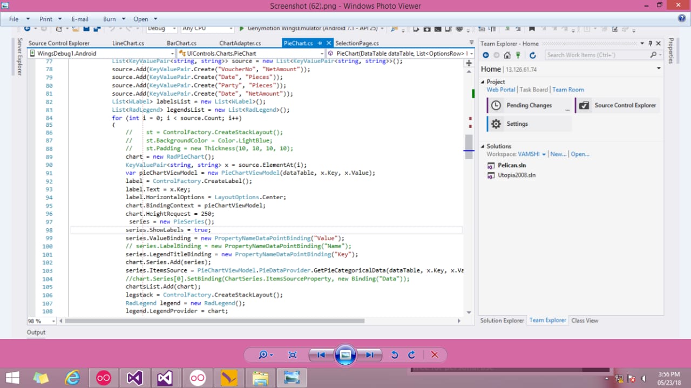Click the Refresh icon in Team Explorer

coord(532,55)
